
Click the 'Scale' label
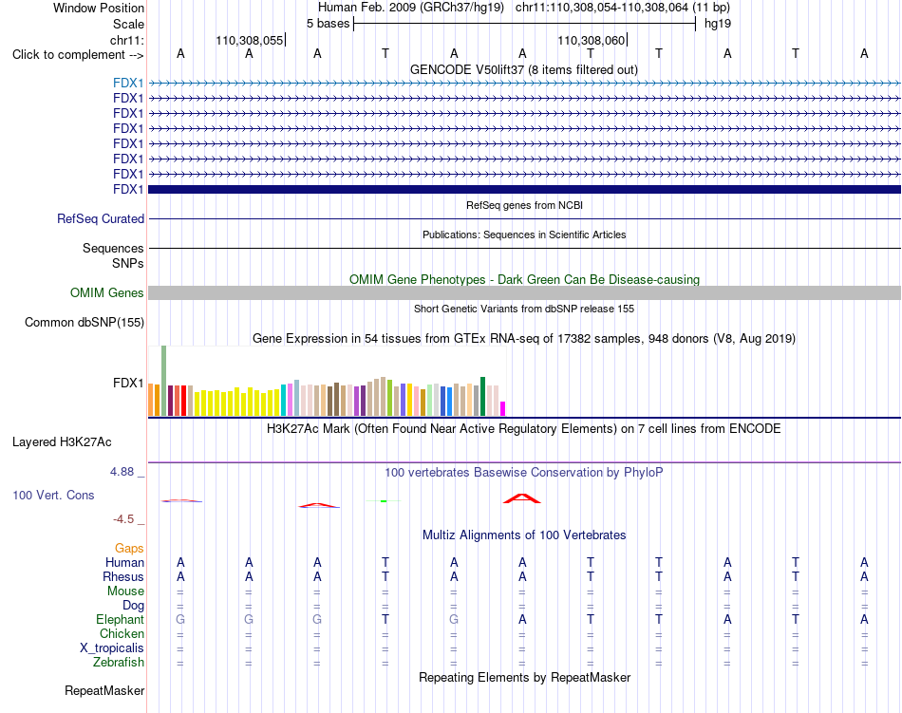pyautogui.click(x=128, y=24)
